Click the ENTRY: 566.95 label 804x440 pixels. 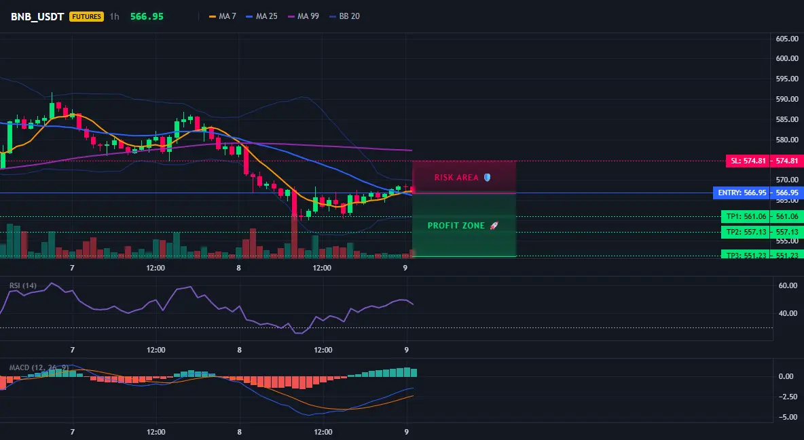(x=741, y=193)
